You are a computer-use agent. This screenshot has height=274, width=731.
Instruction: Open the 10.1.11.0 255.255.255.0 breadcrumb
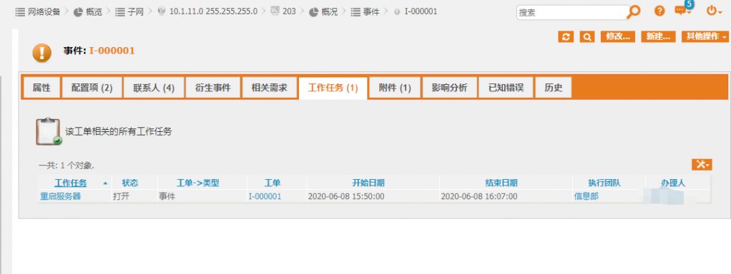[x=213, y=11]
